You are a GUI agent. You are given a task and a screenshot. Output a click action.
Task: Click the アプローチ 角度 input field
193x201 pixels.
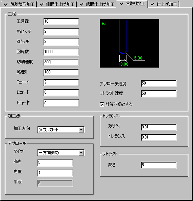tap(55, 173)
